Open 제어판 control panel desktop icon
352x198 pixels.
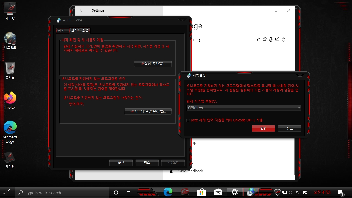click(x=10, y=160)
